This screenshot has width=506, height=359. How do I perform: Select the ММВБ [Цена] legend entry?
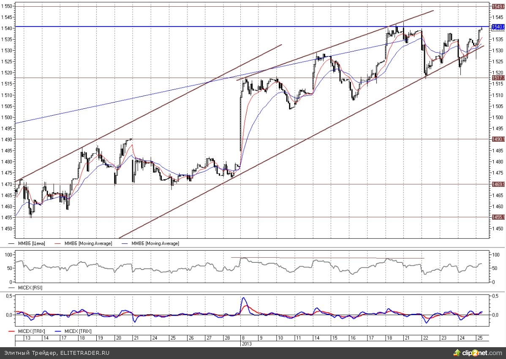point(31,243)
